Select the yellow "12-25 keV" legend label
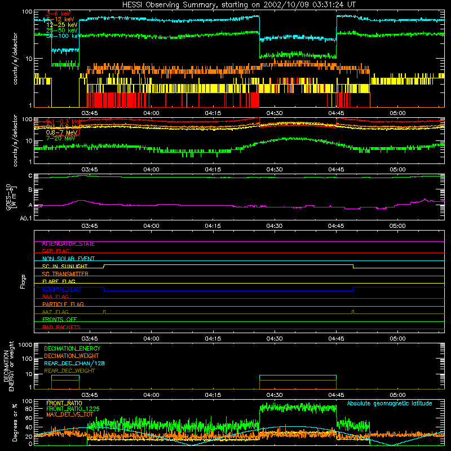 click(x=61, y=25)
